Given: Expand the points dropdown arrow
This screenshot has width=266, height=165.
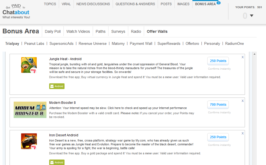Looking at the screenshot, I should coord(252,16).
